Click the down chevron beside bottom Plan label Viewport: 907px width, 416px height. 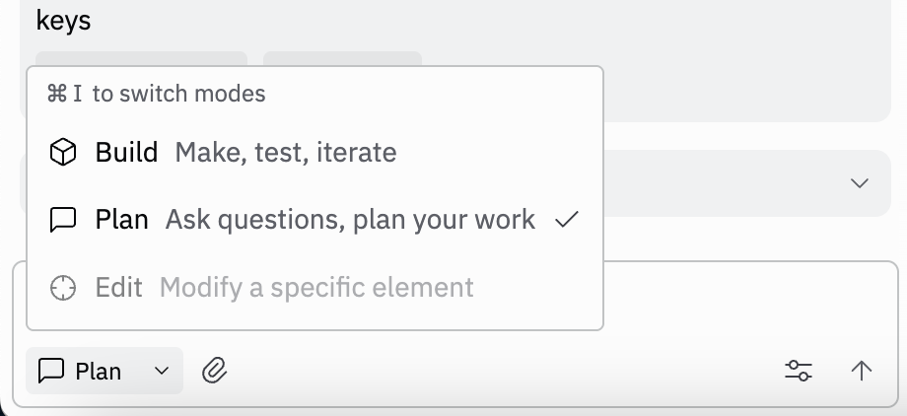[x=163, y=371]
